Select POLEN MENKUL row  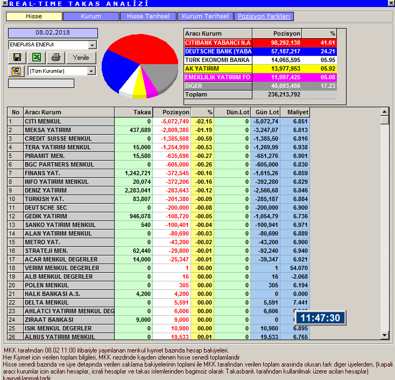click(x=159, y=285)
